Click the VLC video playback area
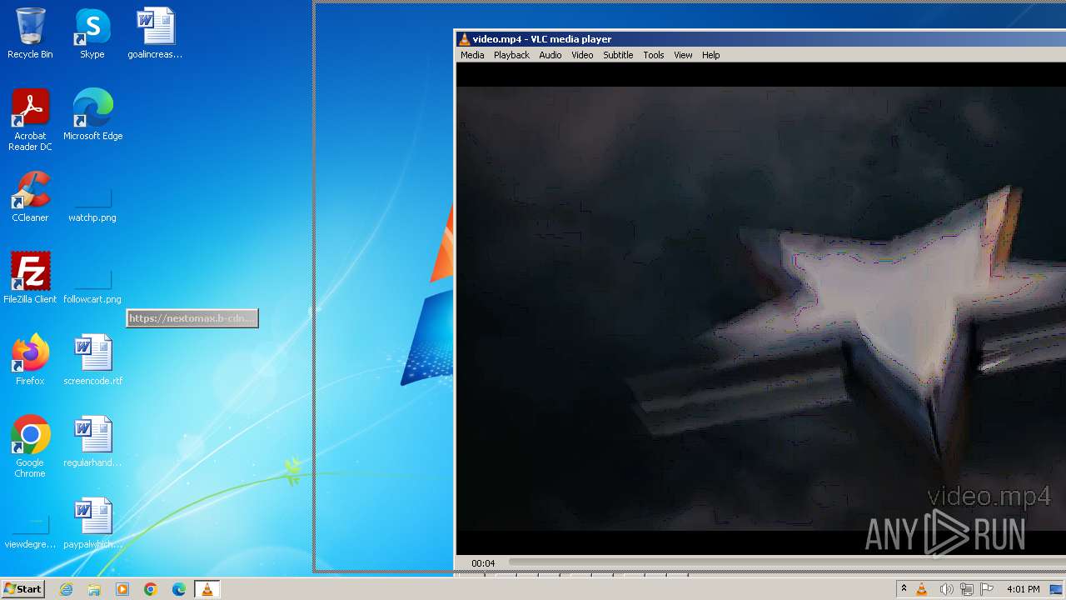This screenshot has height=600, width=1066. [x=761, y=308]
